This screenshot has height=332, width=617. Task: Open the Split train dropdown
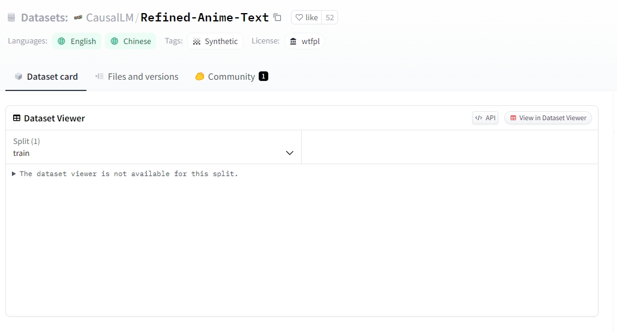click(153, 147)
